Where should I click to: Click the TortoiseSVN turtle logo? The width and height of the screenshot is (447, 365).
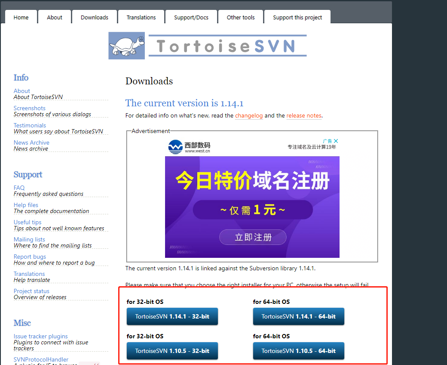coord(126,46)
